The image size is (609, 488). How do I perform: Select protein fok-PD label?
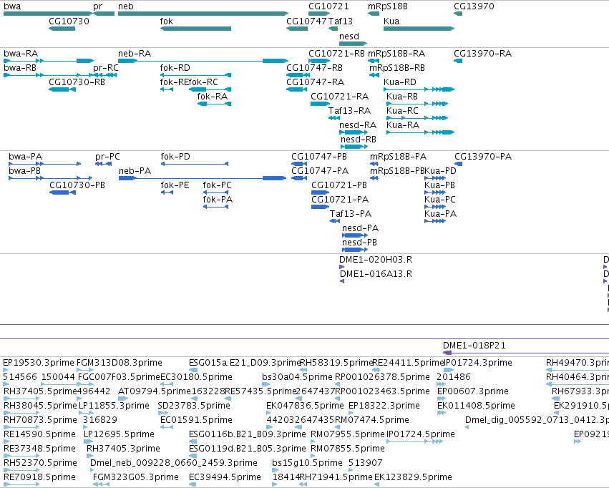pos(175,157)
